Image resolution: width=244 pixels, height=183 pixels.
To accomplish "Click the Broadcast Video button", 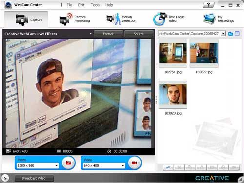I will click(x=34, y=178).
